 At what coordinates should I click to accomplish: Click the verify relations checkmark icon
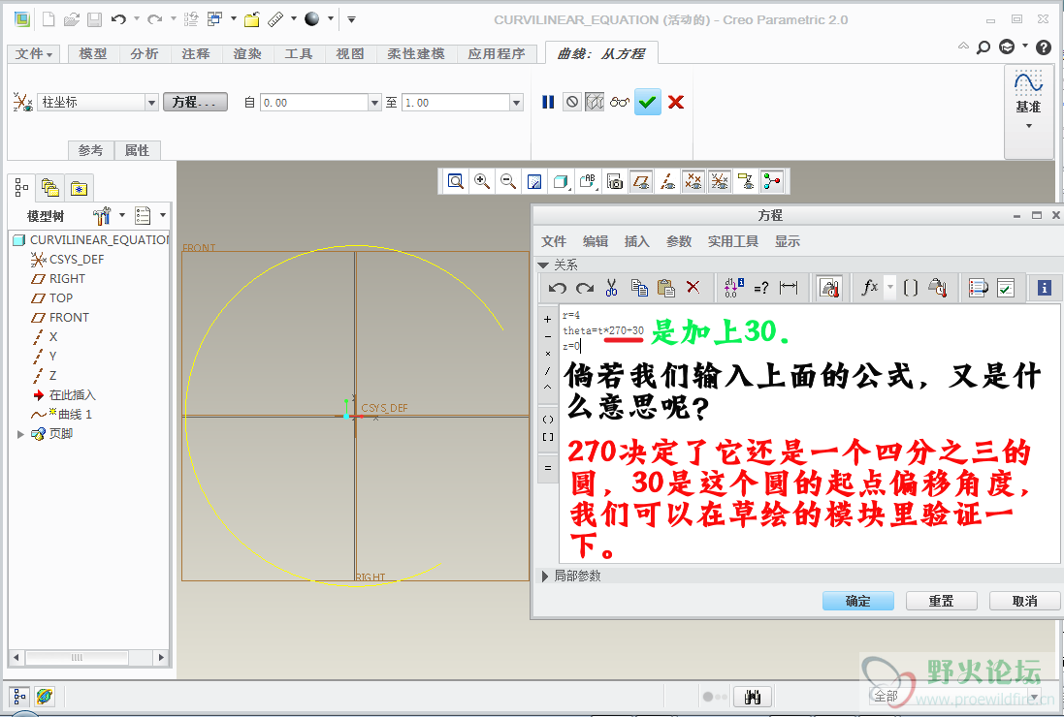tap(1006, 288)
